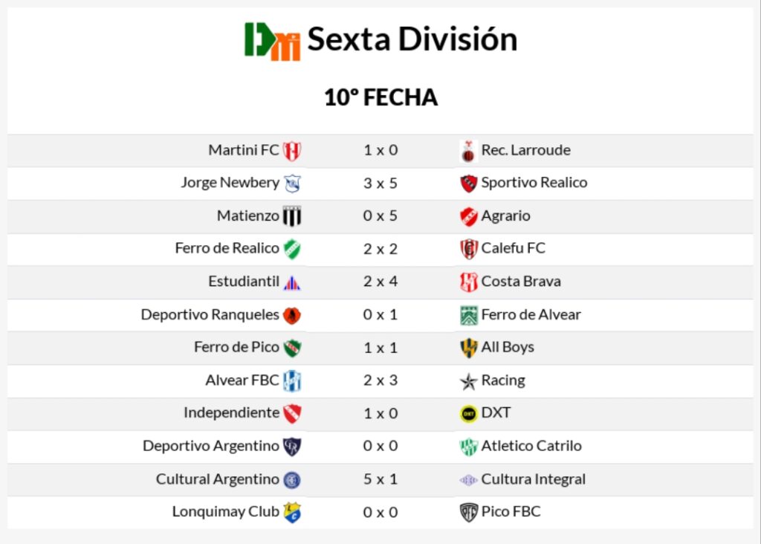Select the Atletico Catrilo team name
The height and width of the screenshot is (544, 761).
pos(531,446)
